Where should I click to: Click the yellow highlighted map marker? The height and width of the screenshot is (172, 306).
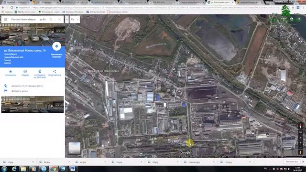[189, 143]
